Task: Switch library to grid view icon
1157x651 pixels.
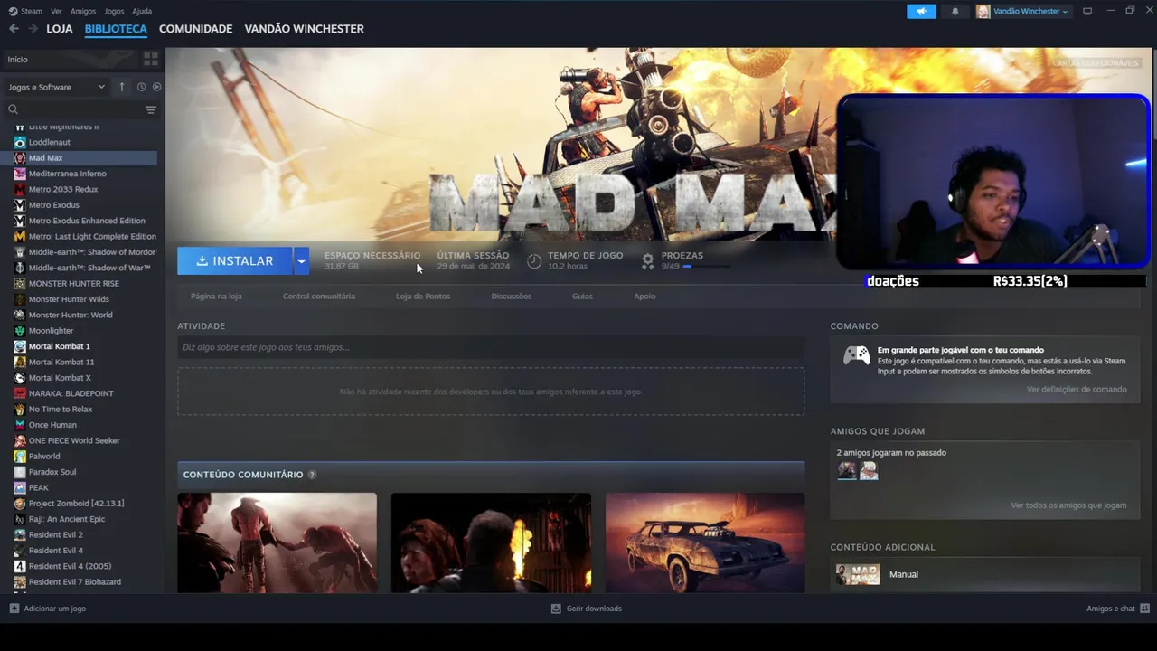Action: [151, 59]
